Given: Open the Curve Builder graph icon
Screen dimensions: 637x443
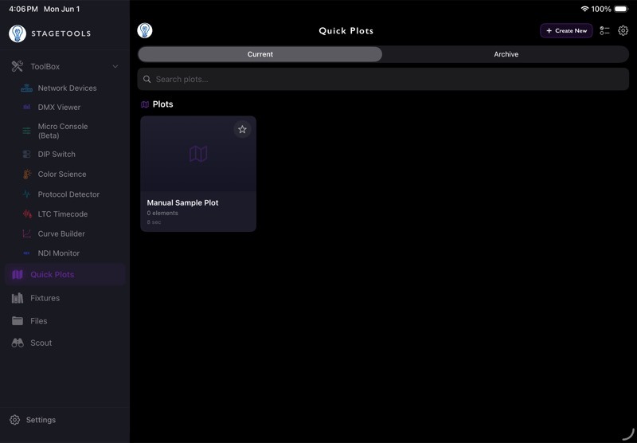Looking at the screenshot, I should point(26,233).
